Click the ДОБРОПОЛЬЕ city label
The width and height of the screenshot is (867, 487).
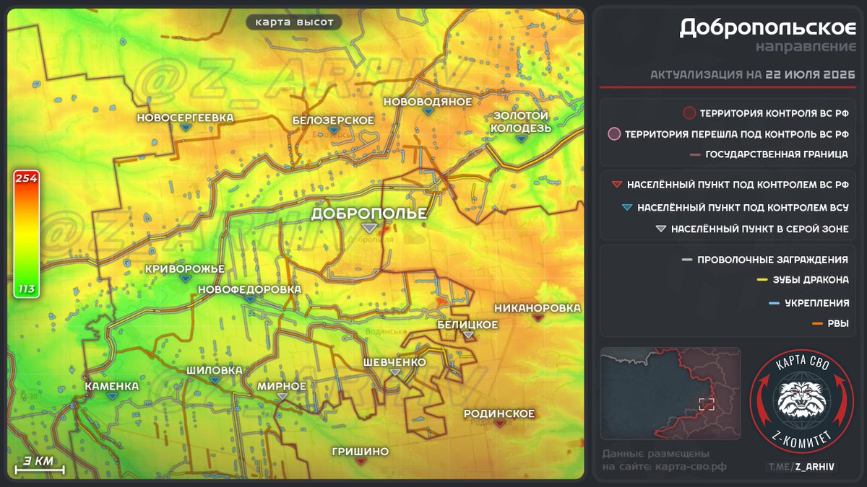(x=369, y=214)
